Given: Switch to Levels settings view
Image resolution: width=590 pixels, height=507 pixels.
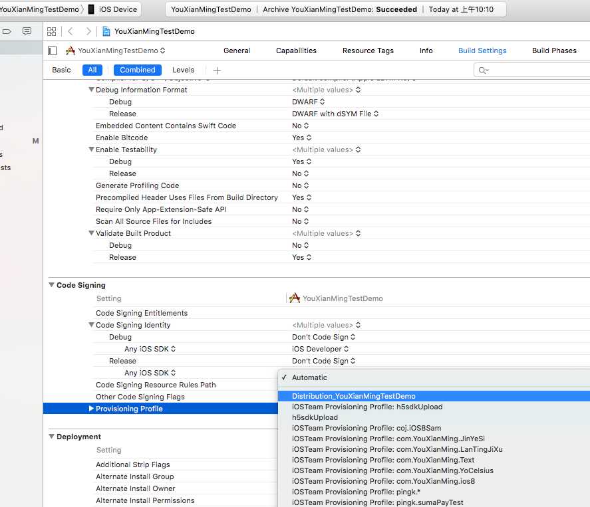Looking at the screenshot, I should 183,70.
